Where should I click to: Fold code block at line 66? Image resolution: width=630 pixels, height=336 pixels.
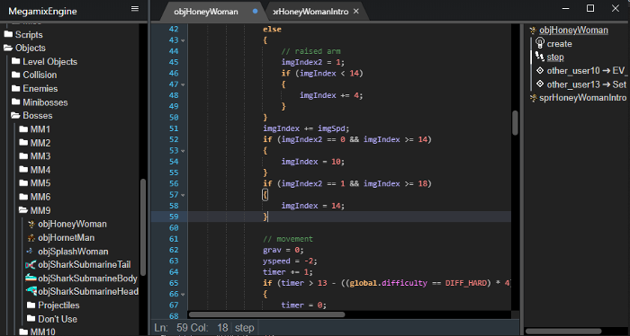(x=183, y=295)
